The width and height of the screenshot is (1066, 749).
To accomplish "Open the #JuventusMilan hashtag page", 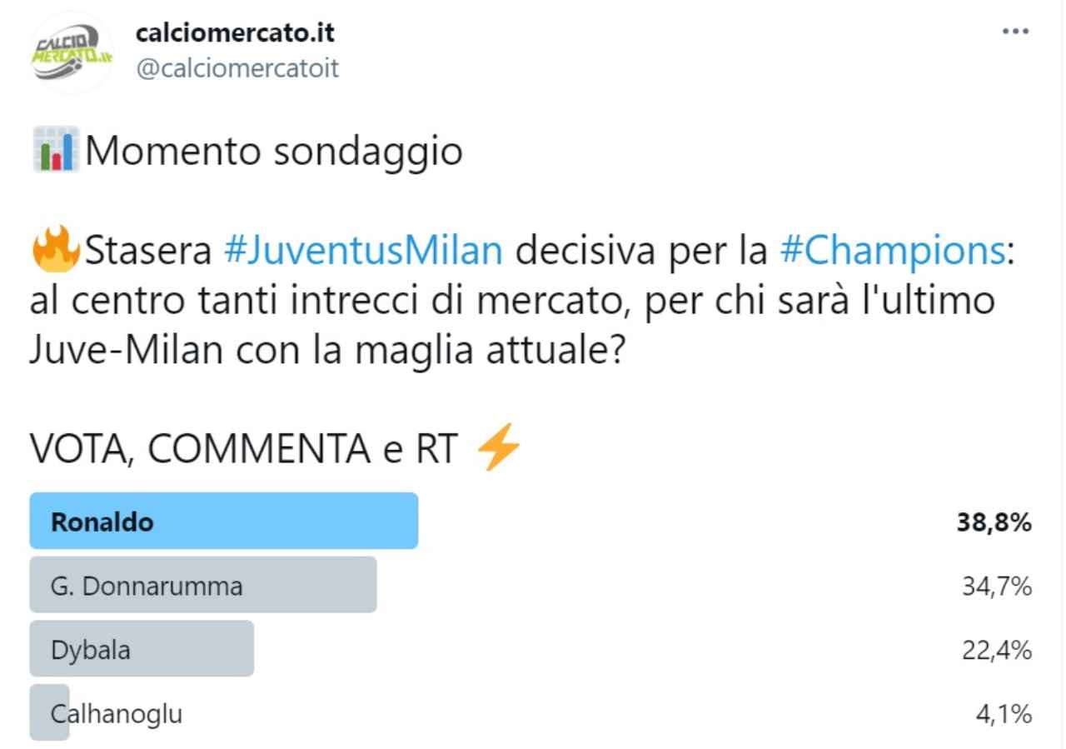I will click(x=365, y=250).
